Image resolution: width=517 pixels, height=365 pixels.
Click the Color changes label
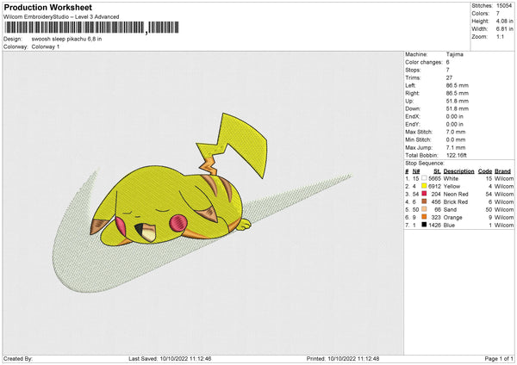[424, 62]
